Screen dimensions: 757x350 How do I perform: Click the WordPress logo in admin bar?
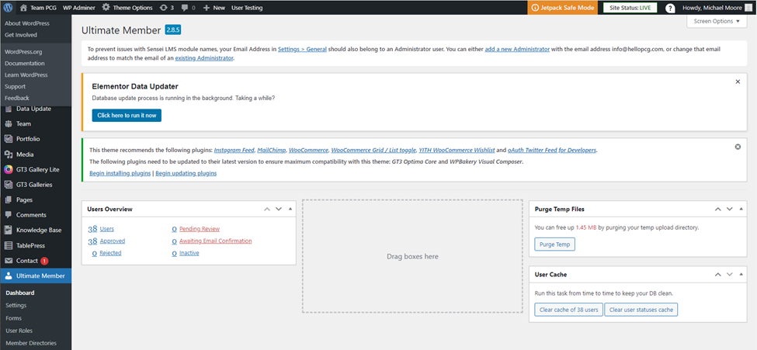click(9, 8)
